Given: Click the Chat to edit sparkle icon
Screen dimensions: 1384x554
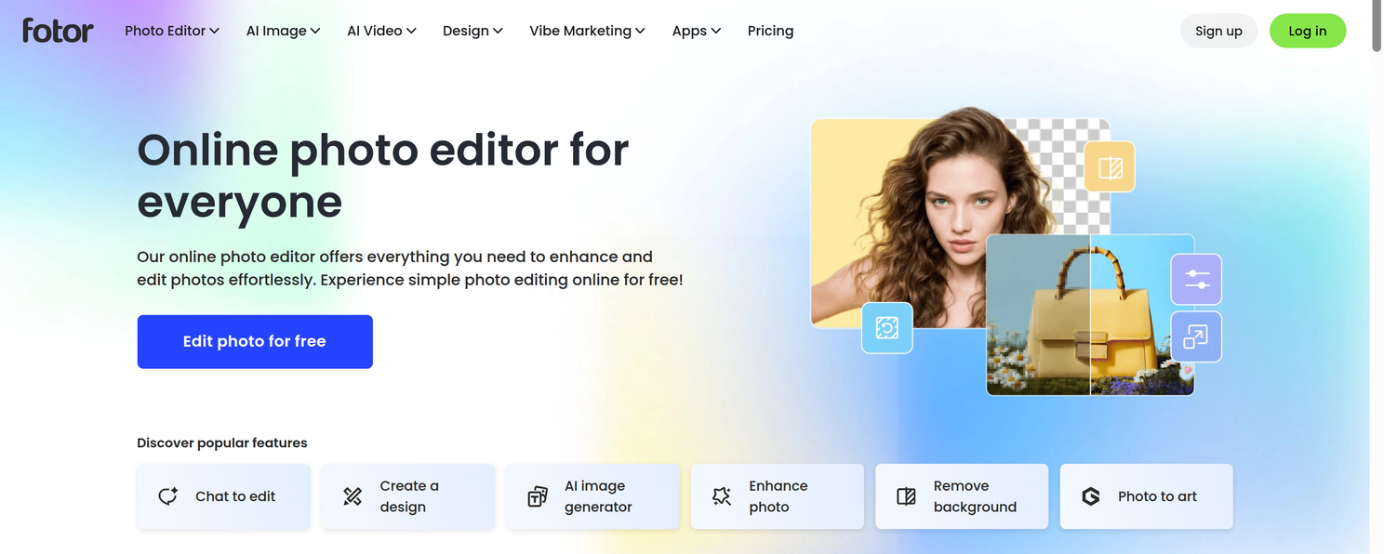Looking at the screenshot, I should point(167,496).
